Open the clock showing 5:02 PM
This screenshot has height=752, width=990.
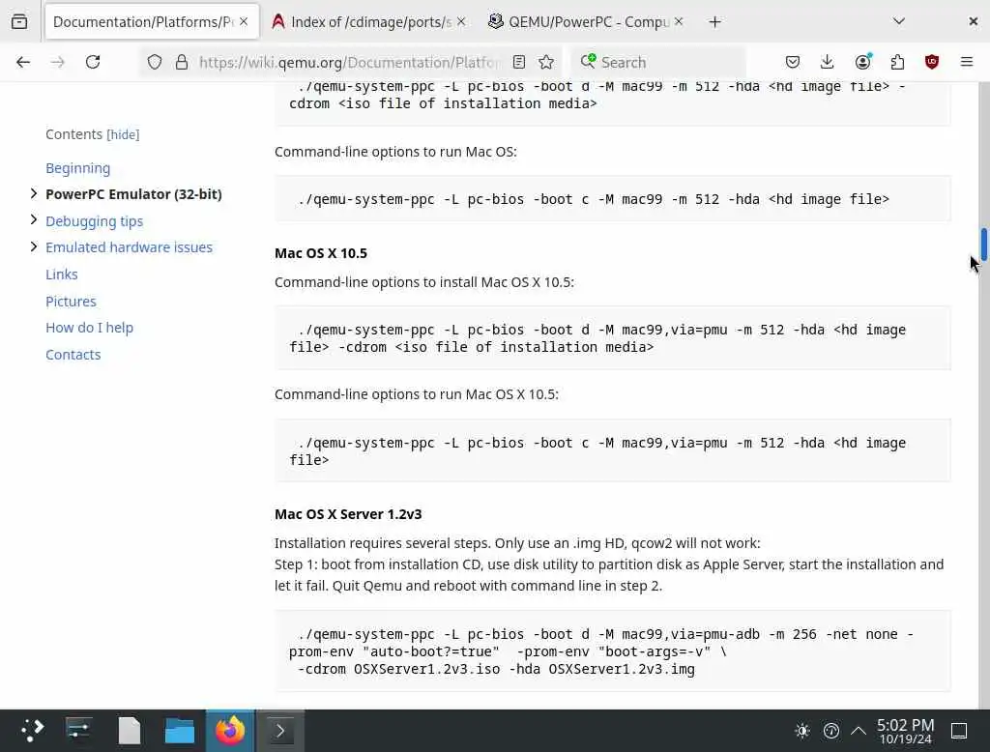pos(905,731)
